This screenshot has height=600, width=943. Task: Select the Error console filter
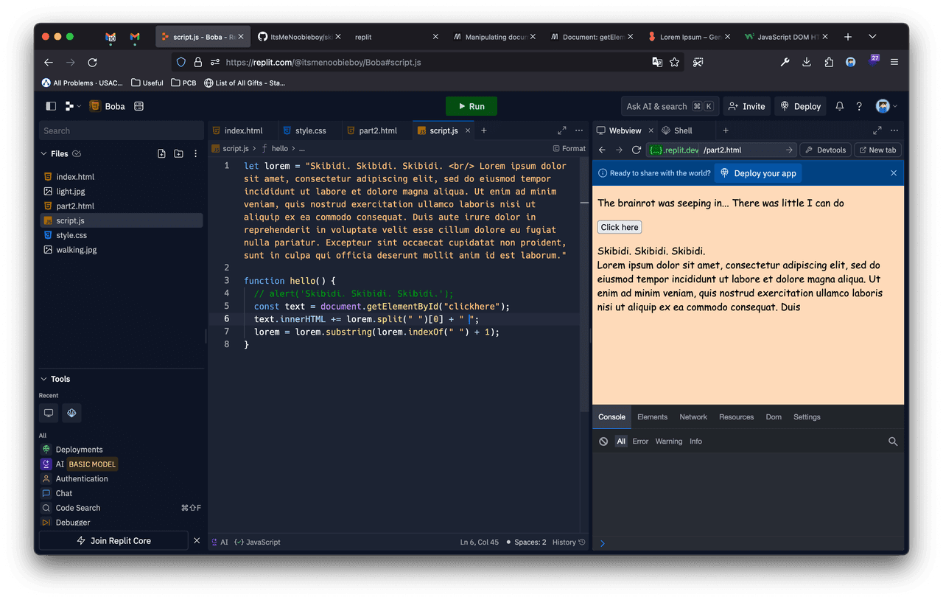coord(640,442)
